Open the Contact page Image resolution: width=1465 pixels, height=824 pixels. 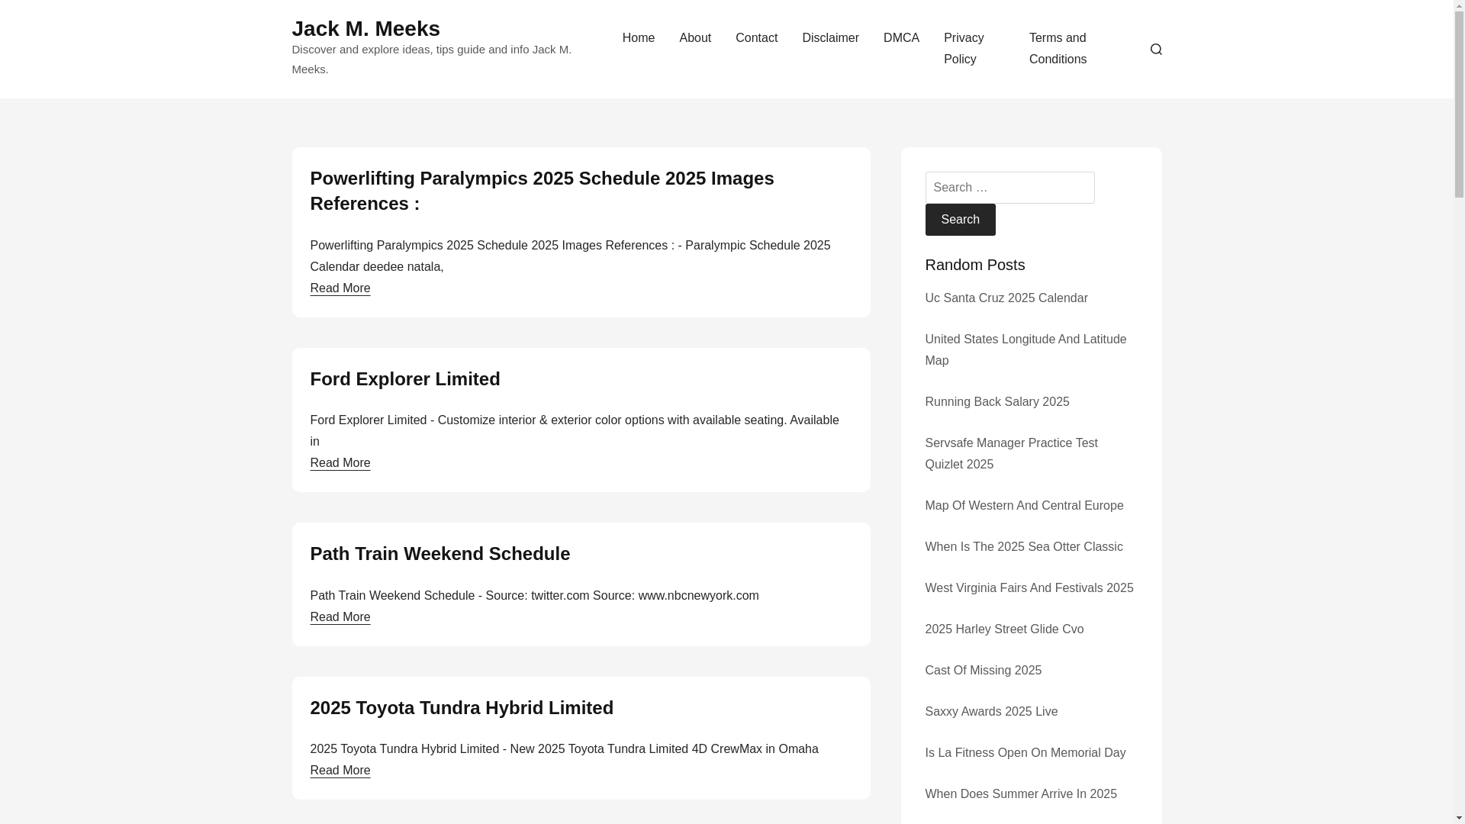click(756, 38)
